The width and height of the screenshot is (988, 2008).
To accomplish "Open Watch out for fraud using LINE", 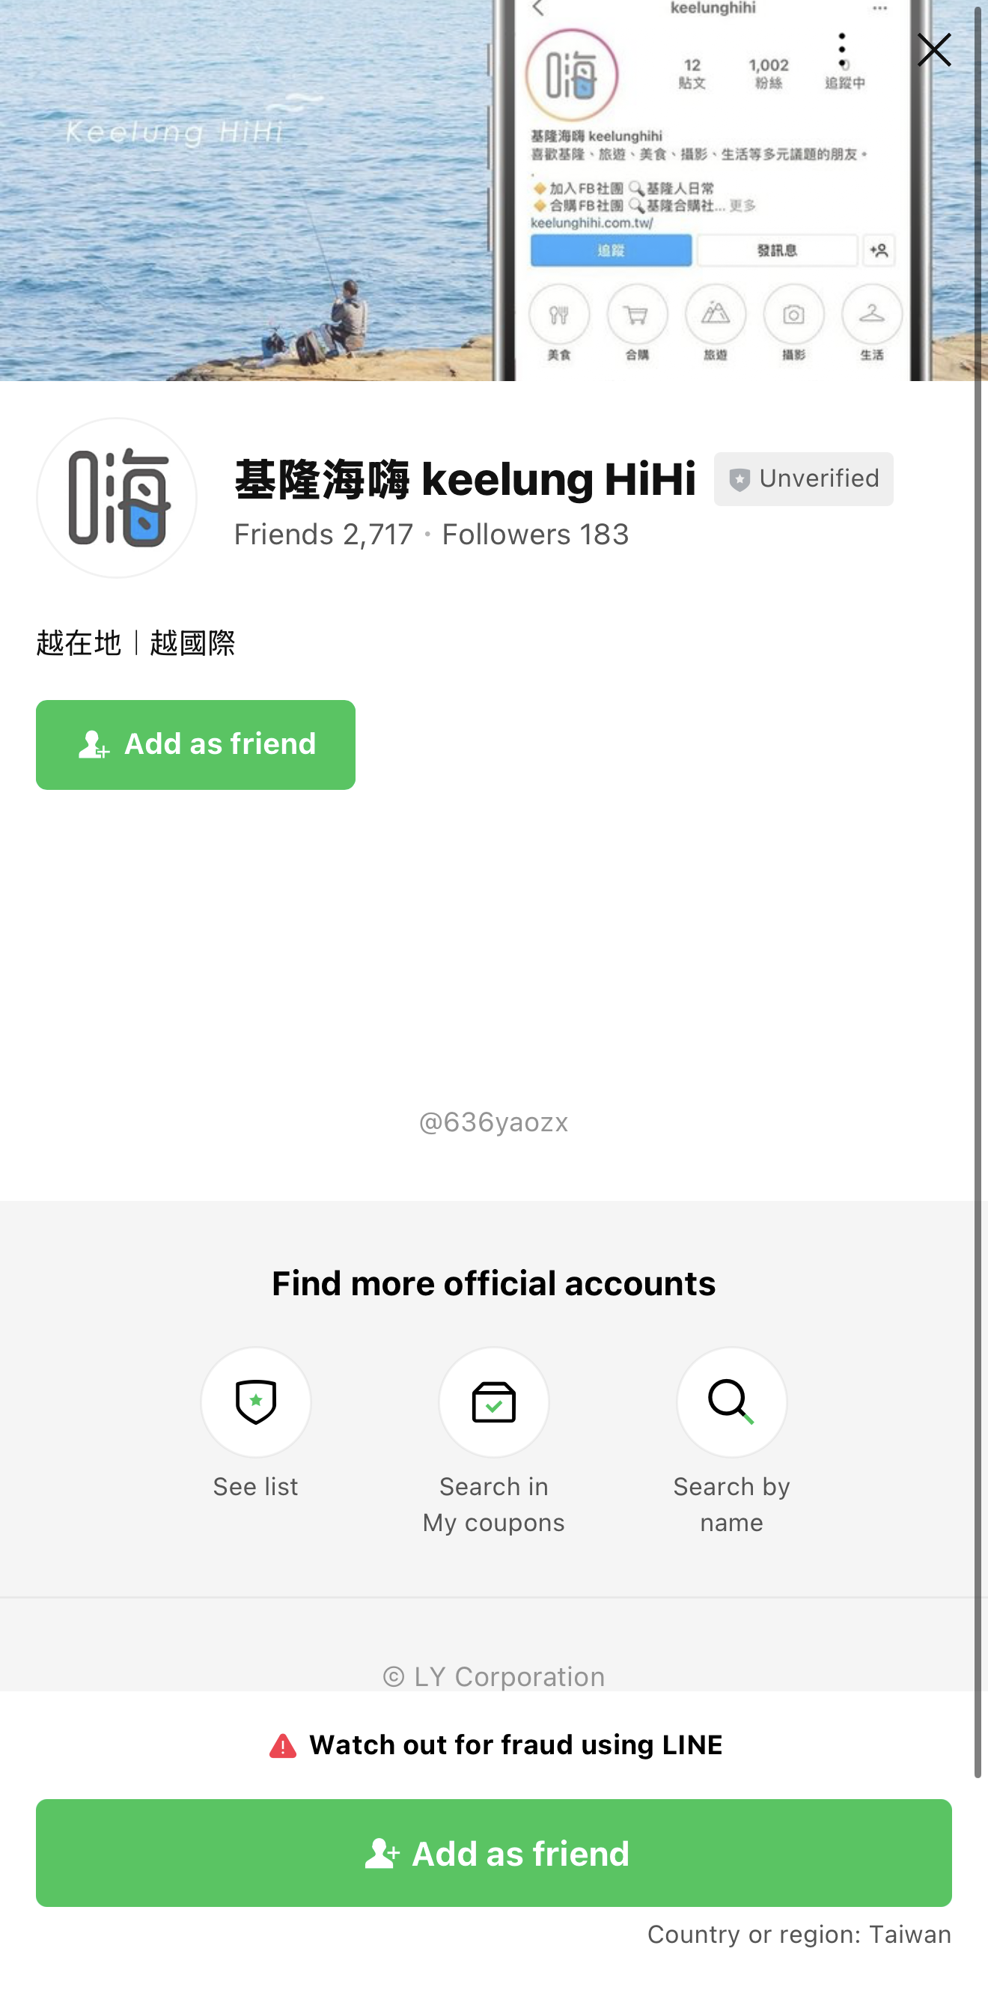I will pyautogui.click(x=516, y=1744).
